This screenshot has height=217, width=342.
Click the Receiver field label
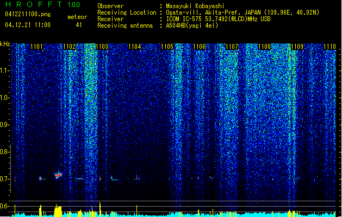(110, 19)
